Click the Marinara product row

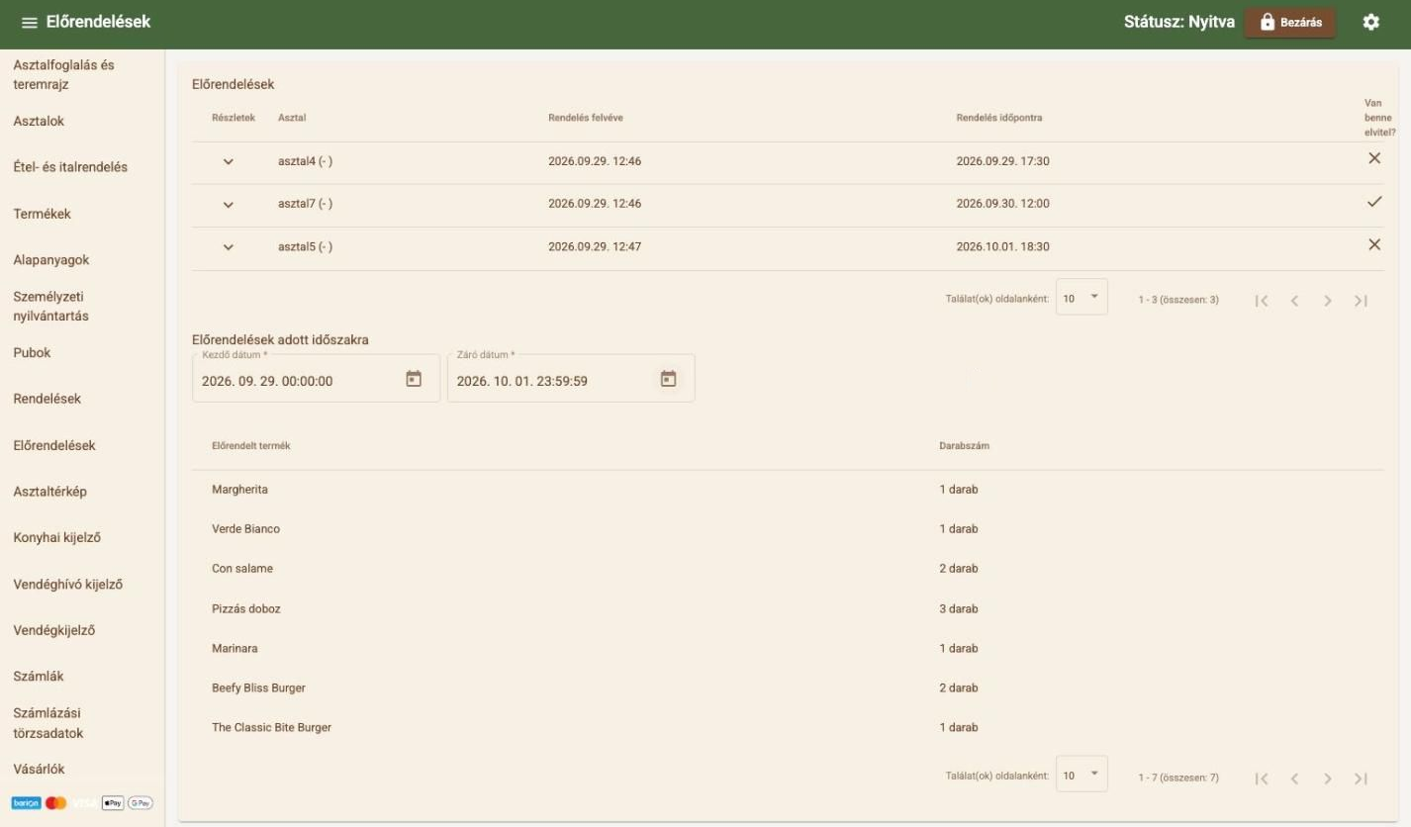(x=788, y=648)
